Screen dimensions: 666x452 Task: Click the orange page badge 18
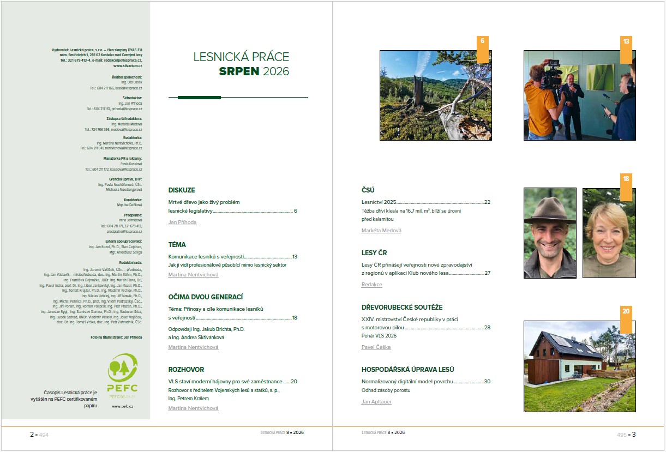coord(626,188)
